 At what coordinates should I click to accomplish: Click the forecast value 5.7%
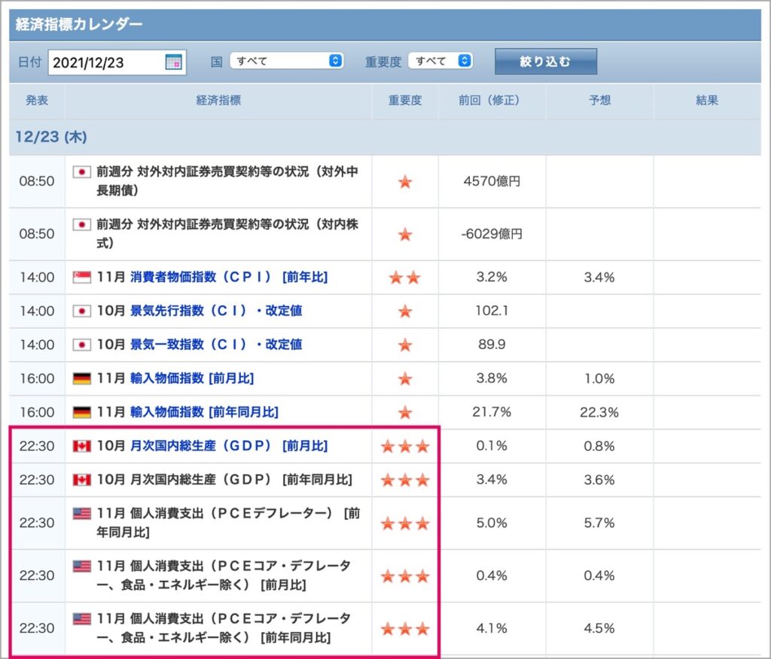coord(599,523)
